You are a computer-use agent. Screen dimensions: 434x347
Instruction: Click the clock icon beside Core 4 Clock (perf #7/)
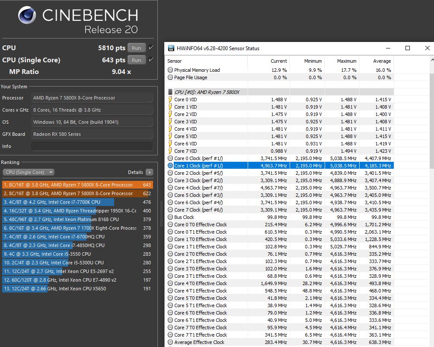[x=170, y=188]
